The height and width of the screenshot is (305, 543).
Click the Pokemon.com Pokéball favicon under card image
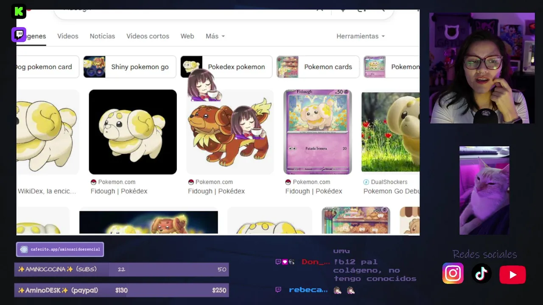288,182
